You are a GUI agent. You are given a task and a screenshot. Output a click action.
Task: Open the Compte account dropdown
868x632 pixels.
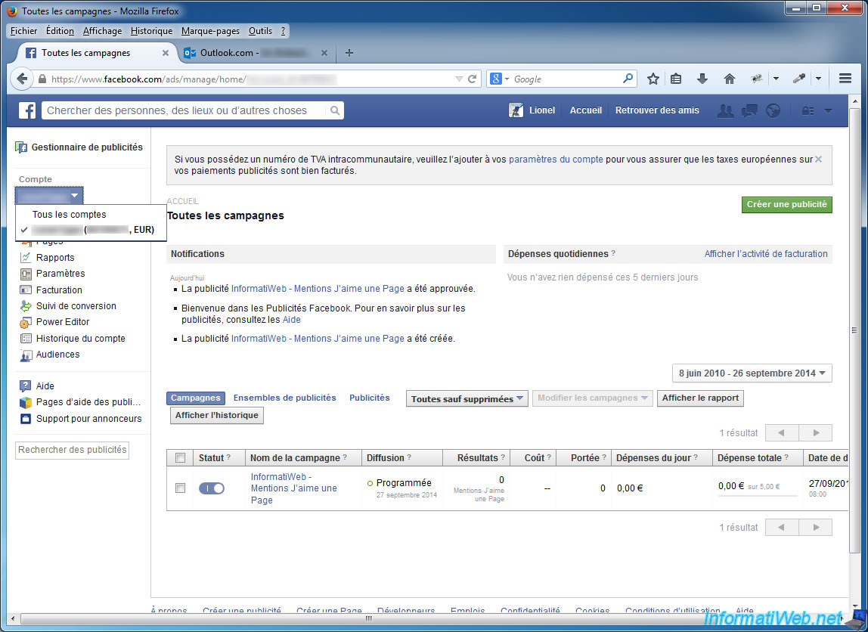point(49,195)
